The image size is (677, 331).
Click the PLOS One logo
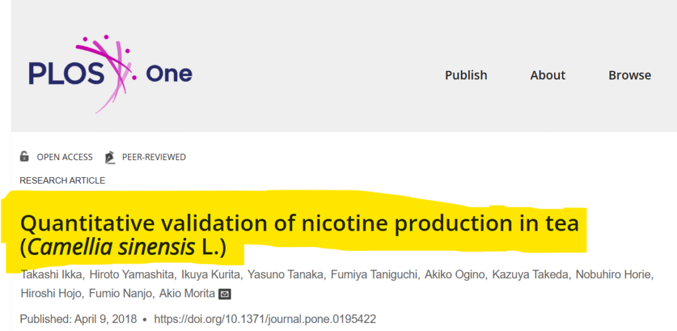coord(110,73)
